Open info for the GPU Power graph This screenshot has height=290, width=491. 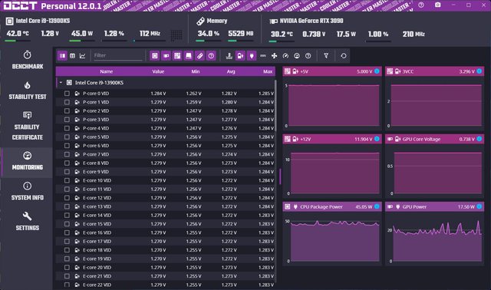(x=479, y=206)
